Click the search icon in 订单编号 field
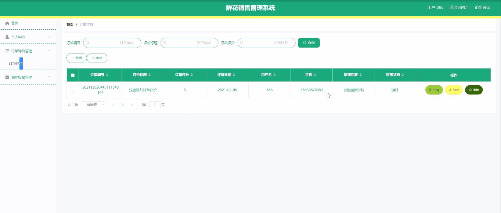The height and width of the screenshot is (213, 501). (87, 43)
